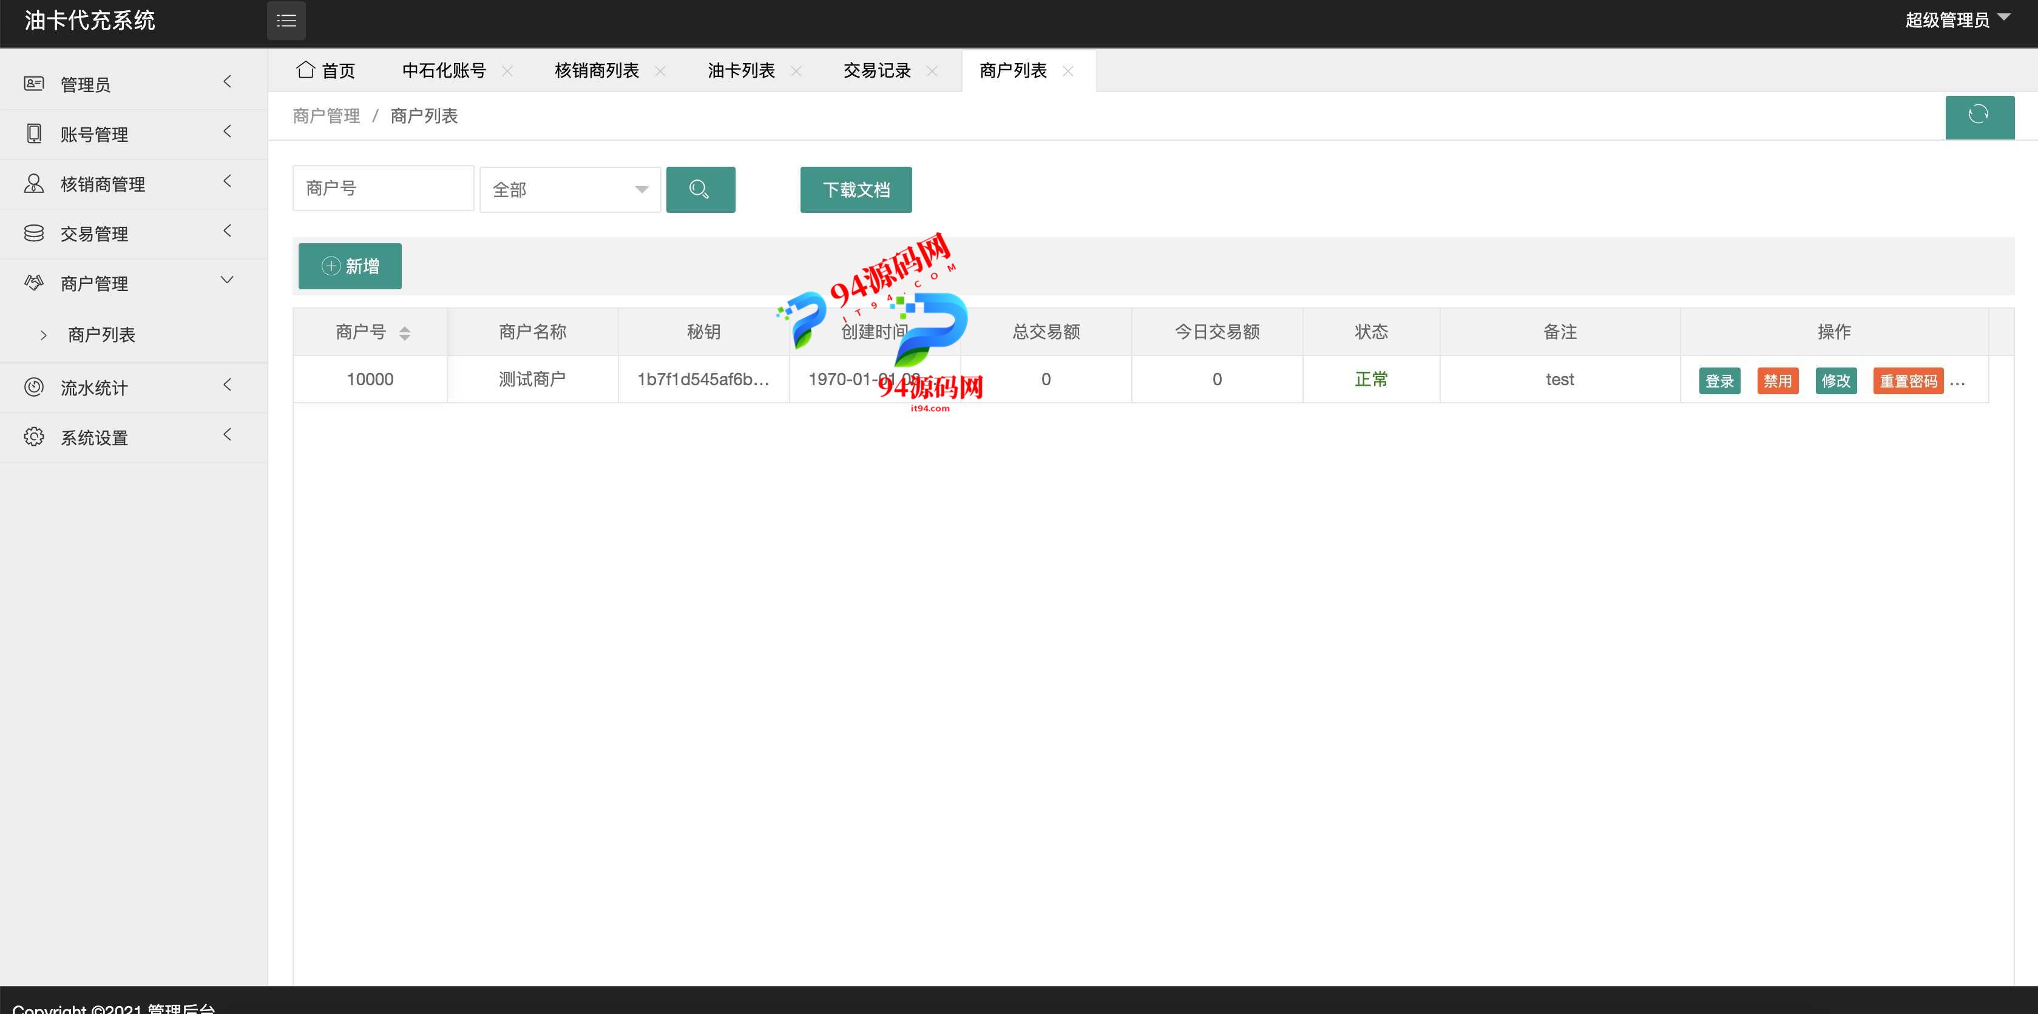2038x1014 pixels.
Task: Close the 交易记录 tab
Action: pyautogui.click(x=932, y=71)
